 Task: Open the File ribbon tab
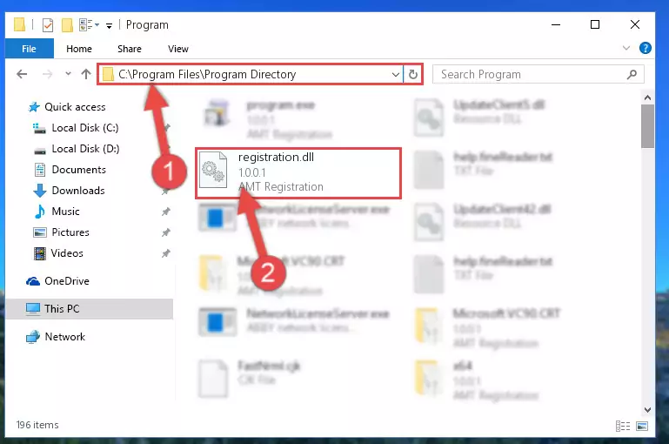[x=29, y=49]
